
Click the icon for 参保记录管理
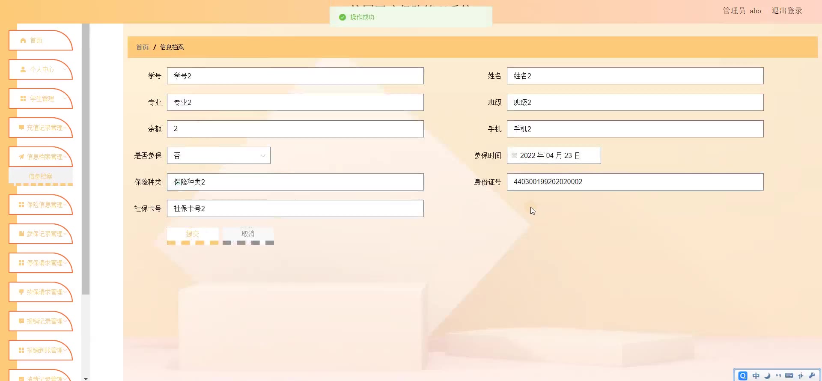[x=21, y=234]
